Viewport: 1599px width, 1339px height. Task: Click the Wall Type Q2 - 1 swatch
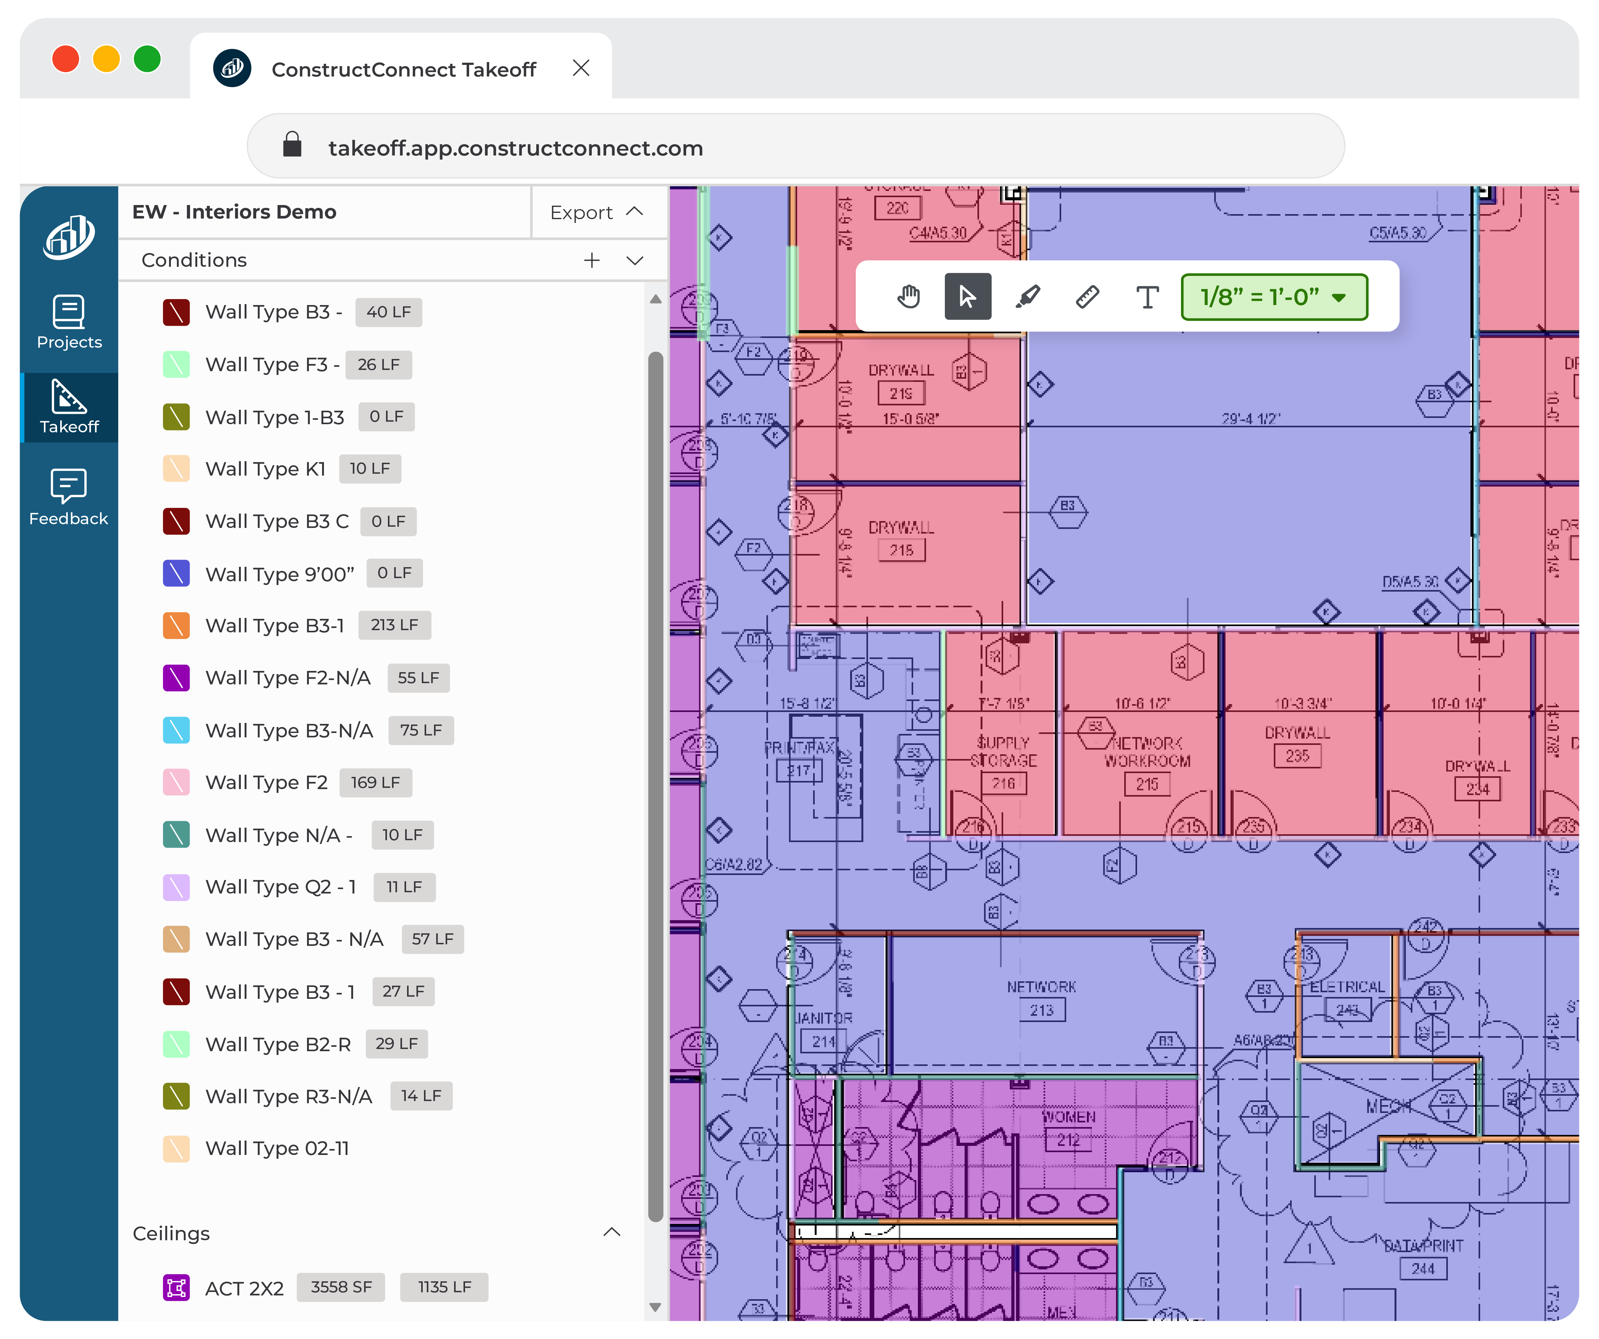(x=176, y=888)
